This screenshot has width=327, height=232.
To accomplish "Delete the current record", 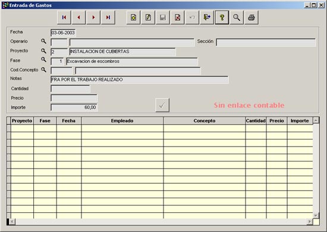I will [x=178, y=17].
